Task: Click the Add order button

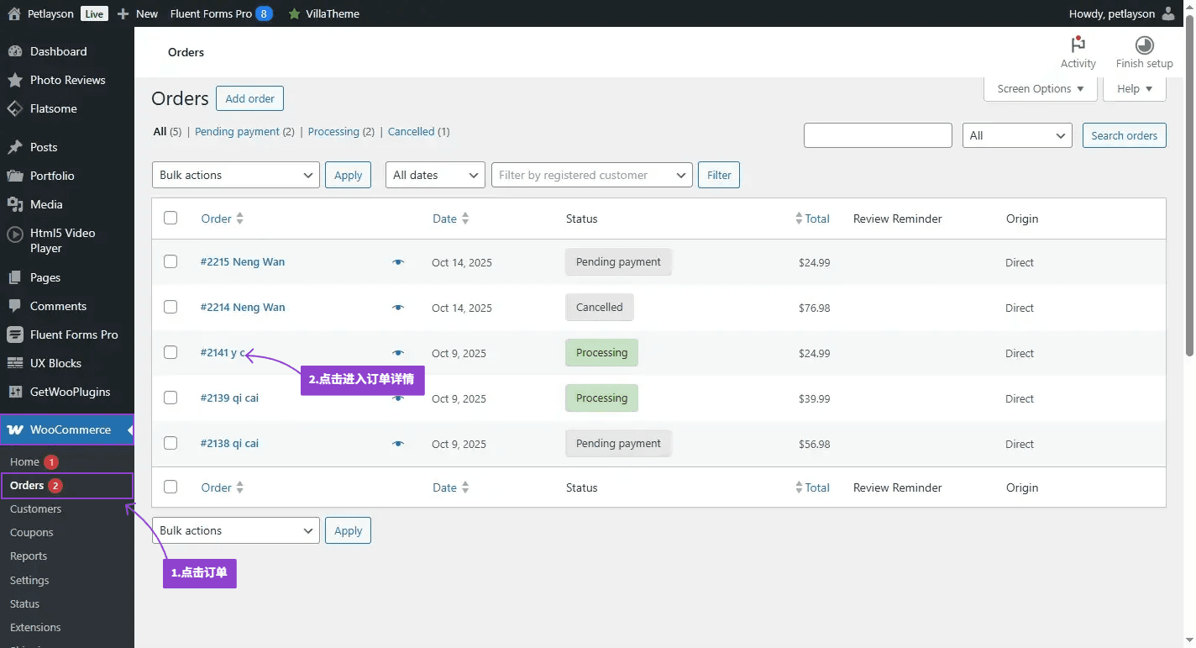Action: click(x=250, y=98)
